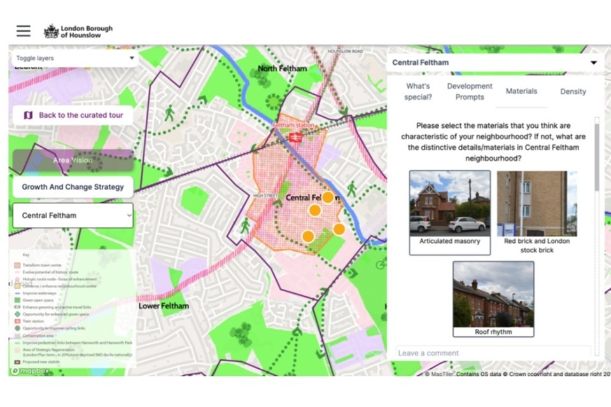Click the Feltham station rail icon
The height and width of the screenshot is (407, 611).
click(295, 137)
